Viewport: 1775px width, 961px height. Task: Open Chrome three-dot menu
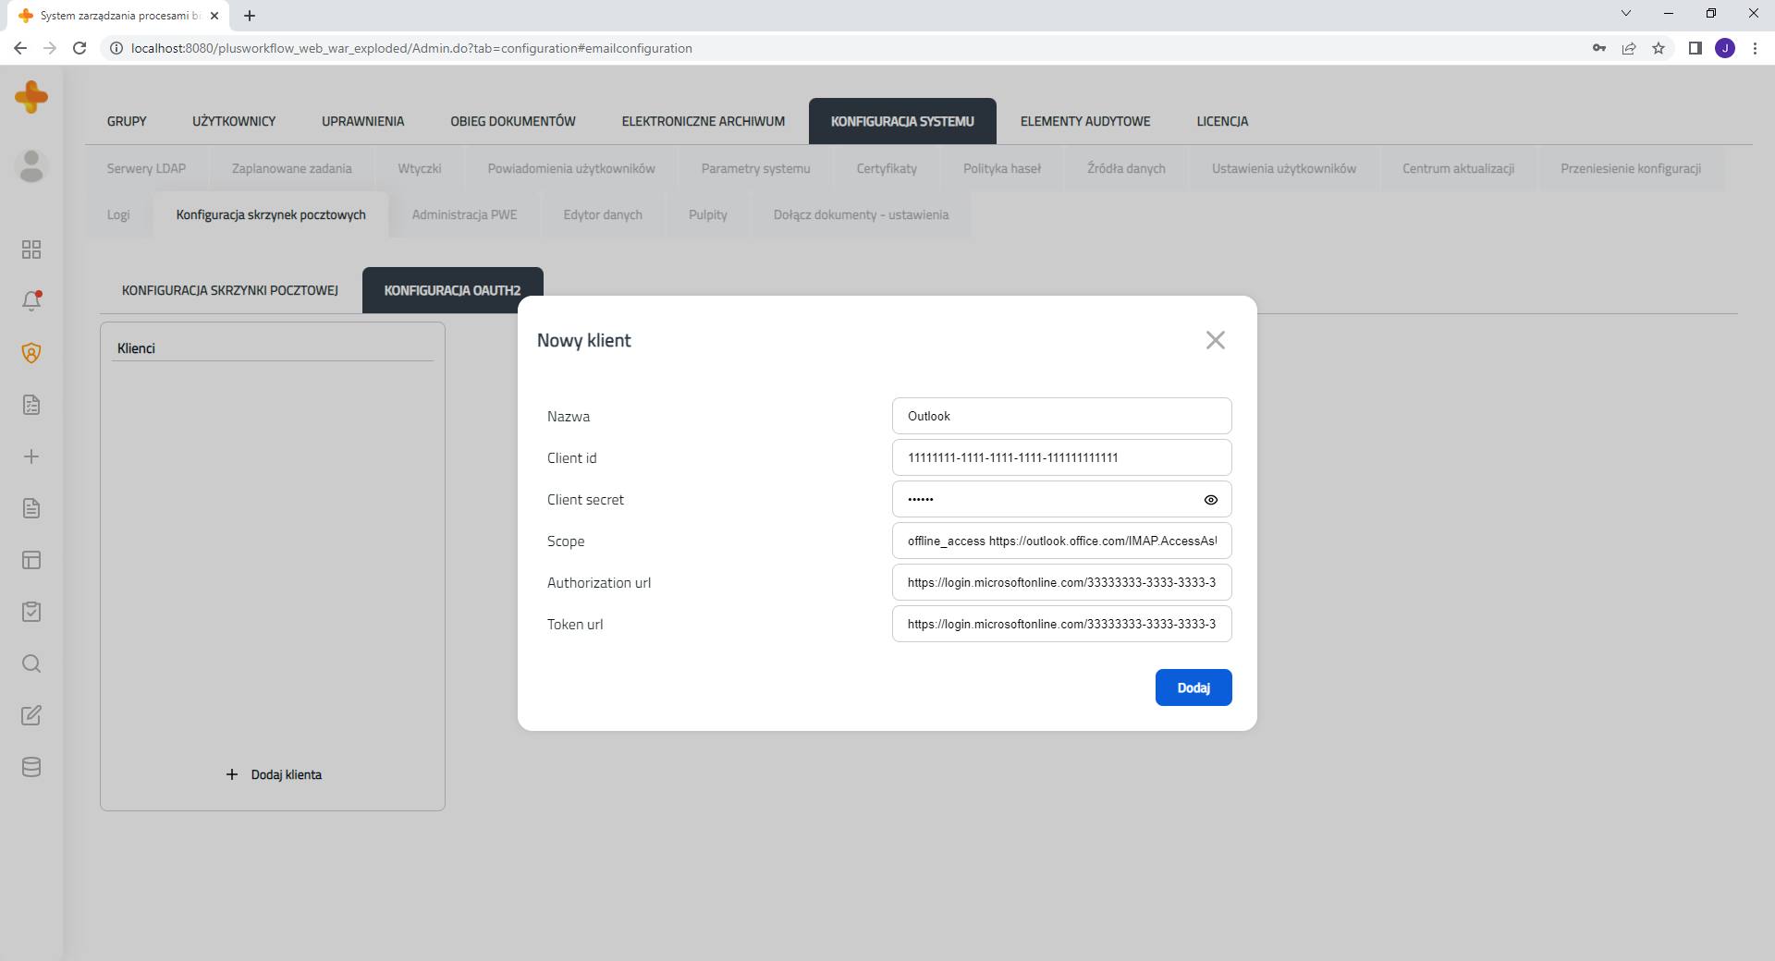click(x=1755, y=48)
